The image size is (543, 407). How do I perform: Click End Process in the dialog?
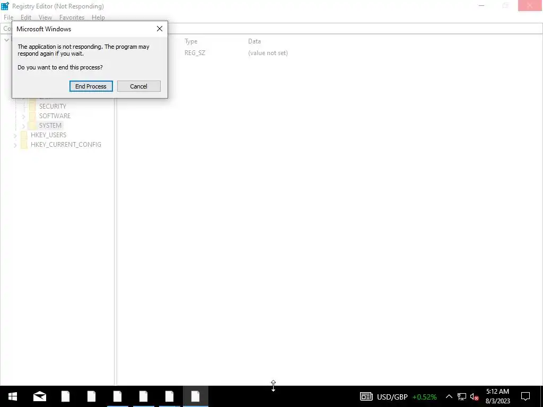pyautogui.click(x=91, y=86)
